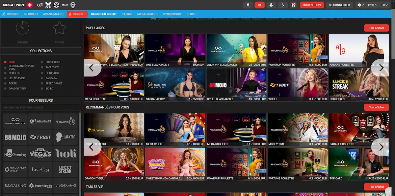395x196 pixels.
Task: Open the Sweet Bonanza Candyland thumbnail
Action: [175, 164]
